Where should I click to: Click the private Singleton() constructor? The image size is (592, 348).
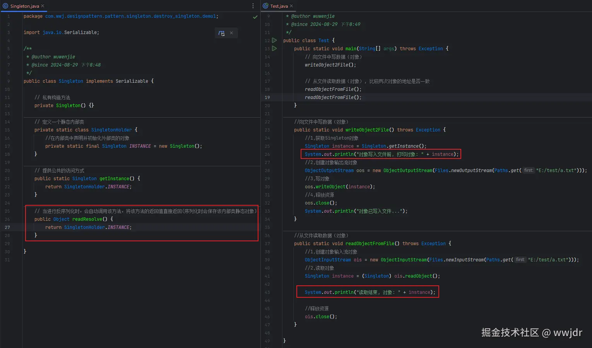(x=64, y=106)
